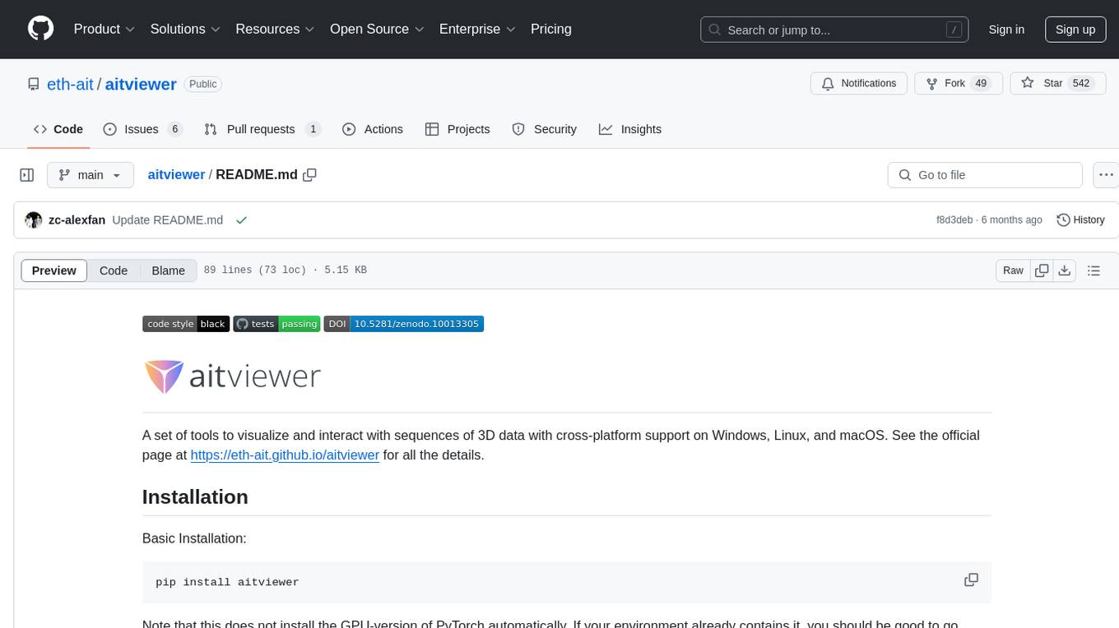1119x628 pixels.
Task: Open the main branch selector
Action: pos(91,175)
